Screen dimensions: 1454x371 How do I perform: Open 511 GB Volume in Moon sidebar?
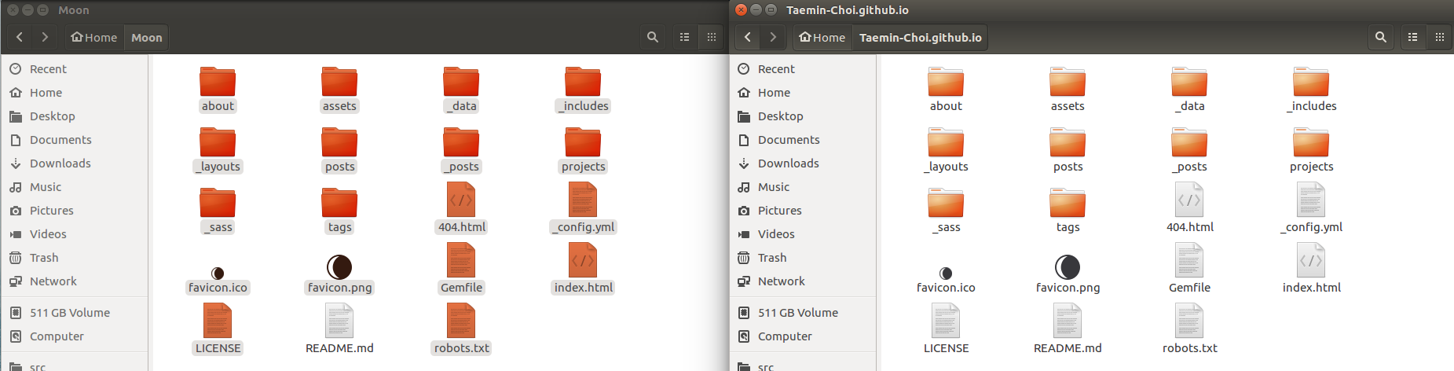click(75, 313)
